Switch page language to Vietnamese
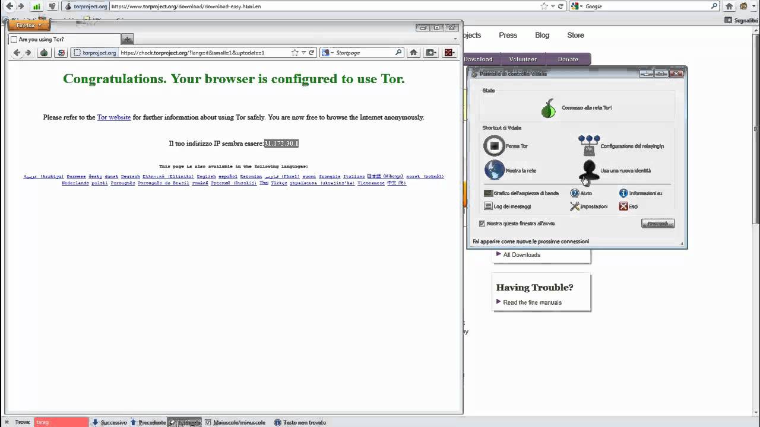 click(x=371, y=183)
